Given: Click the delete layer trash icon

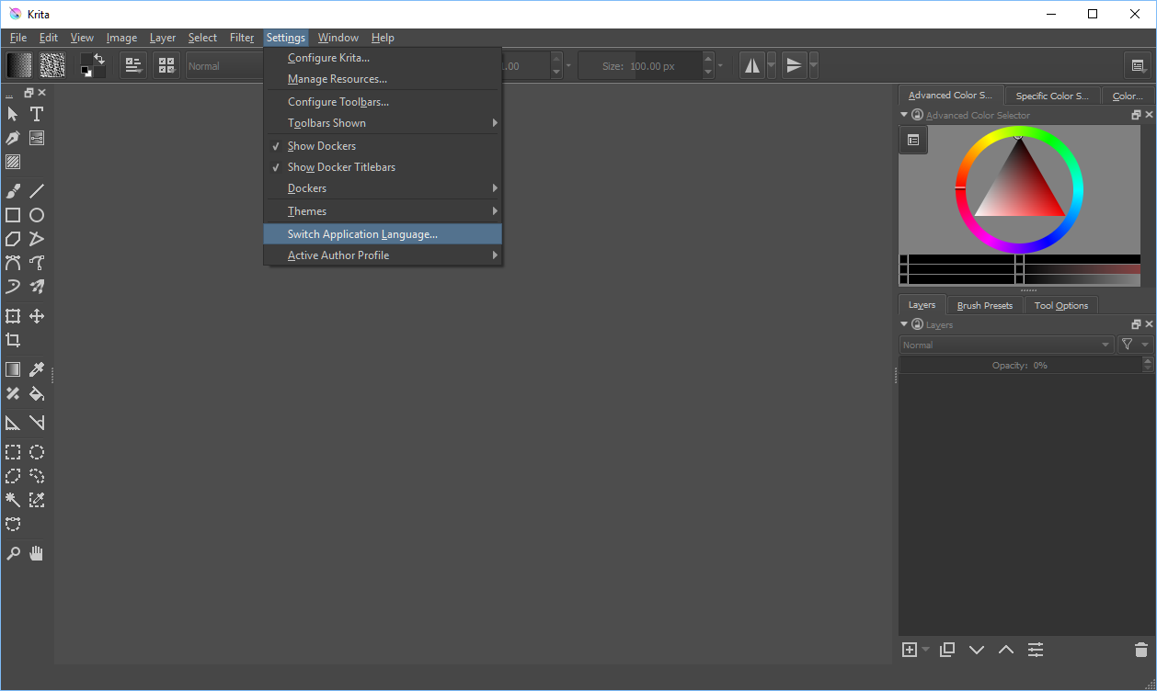Looking at the screenshot, I should (x=1141, y=650).
